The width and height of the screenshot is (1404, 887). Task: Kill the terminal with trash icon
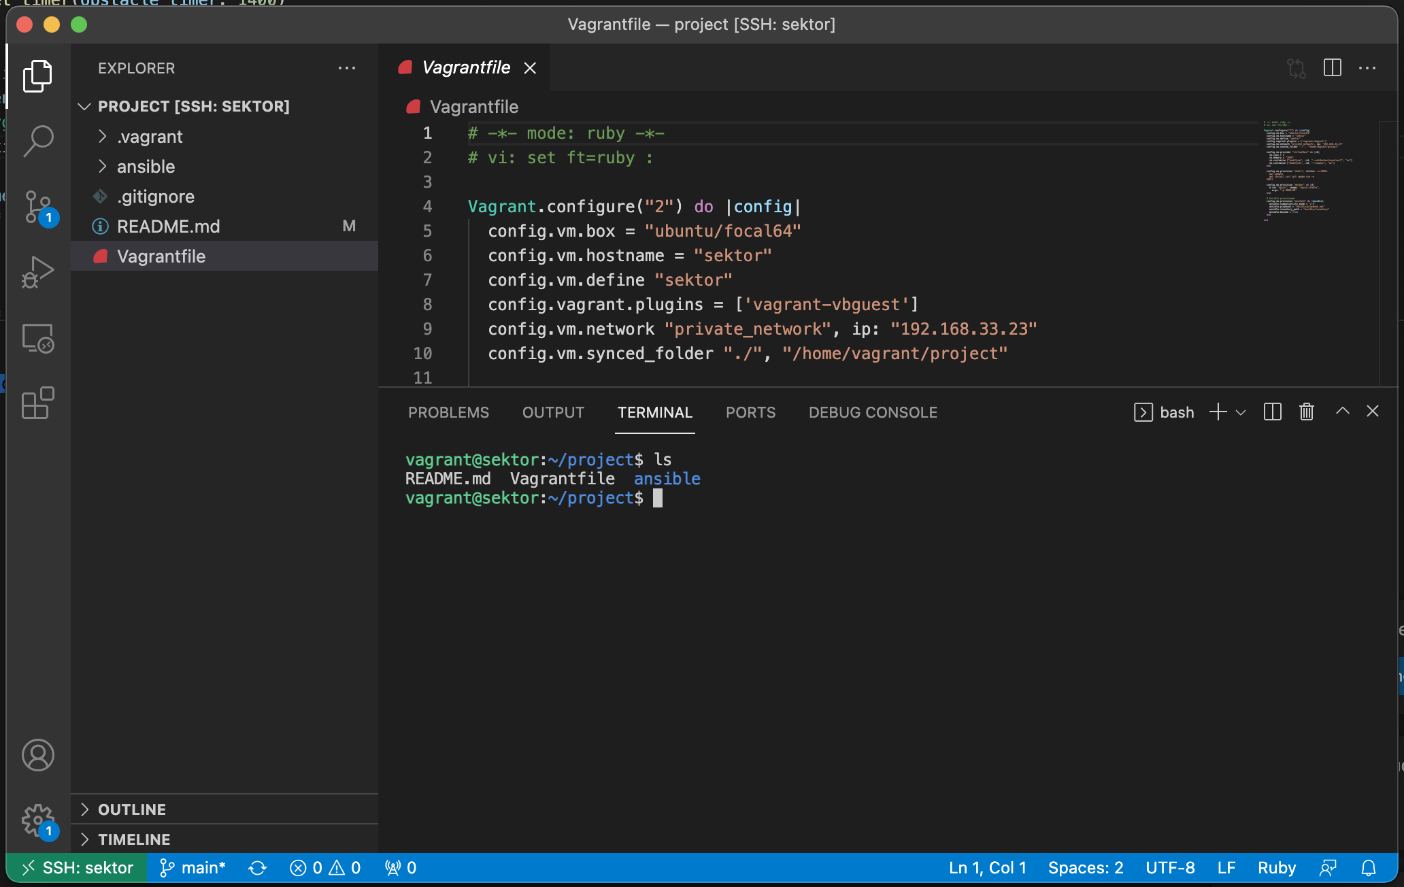(1306, 412)
